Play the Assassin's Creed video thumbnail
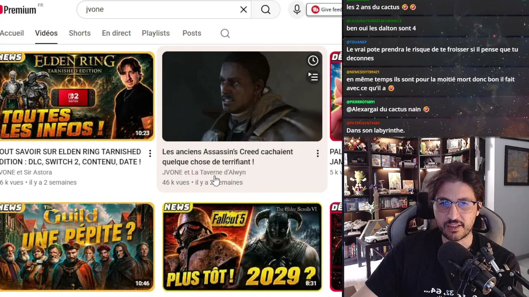This screenshot has width=529, height=297. (242, 96)
